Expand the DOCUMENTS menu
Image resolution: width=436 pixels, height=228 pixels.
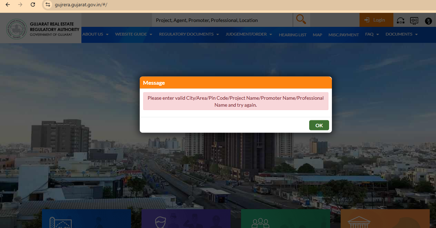(x=401, y=34)
